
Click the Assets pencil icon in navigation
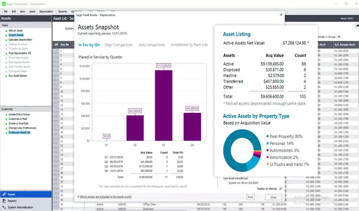point(4,194)
